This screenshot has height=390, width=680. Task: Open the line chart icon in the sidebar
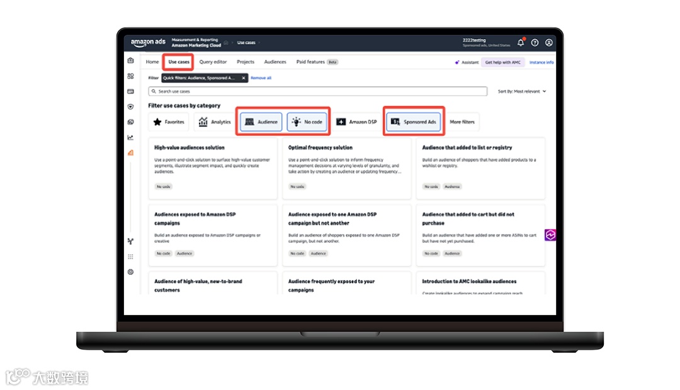130,137
